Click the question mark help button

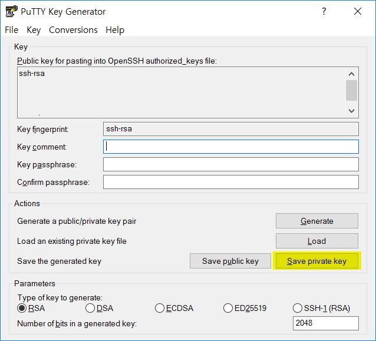click(324, 11)
